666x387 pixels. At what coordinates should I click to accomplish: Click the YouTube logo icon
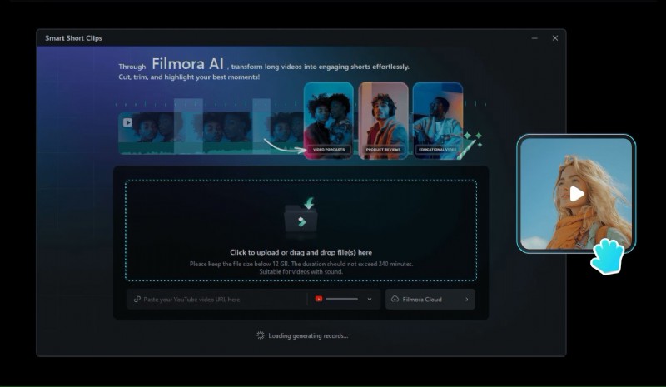[318, 299]
